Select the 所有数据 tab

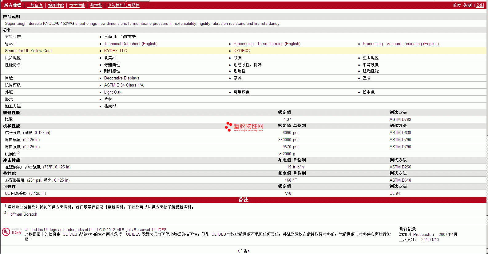point(13,6)
